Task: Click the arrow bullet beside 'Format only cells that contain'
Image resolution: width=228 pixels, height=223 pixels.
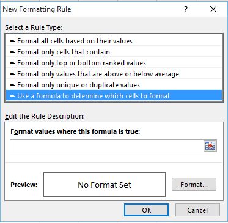Action: (13, 52)
